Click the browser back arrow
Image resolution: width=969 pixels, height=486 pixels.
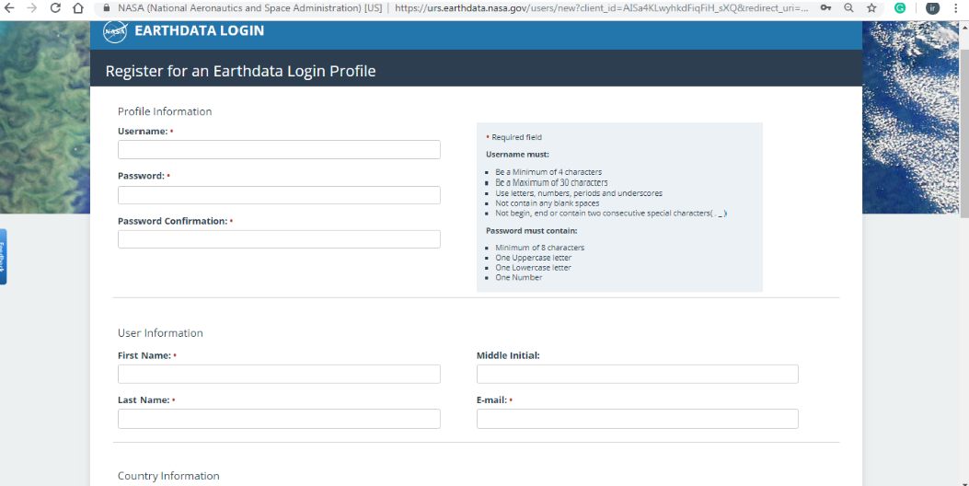tap(10, 7)
